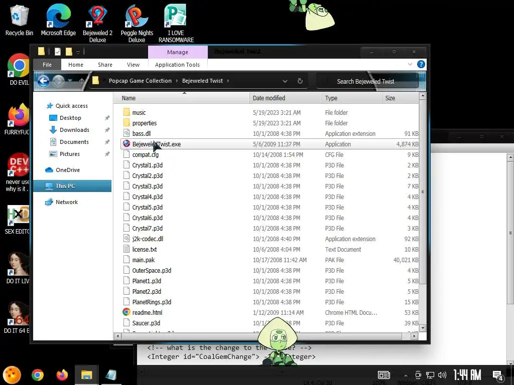Open Explorer help question mark
The image size is (514, 385).
(x=421, y=64)
